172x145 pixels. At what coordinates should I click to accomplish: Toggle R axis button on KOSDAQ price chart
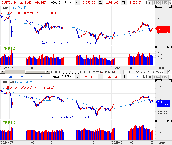tap(161, 81)
